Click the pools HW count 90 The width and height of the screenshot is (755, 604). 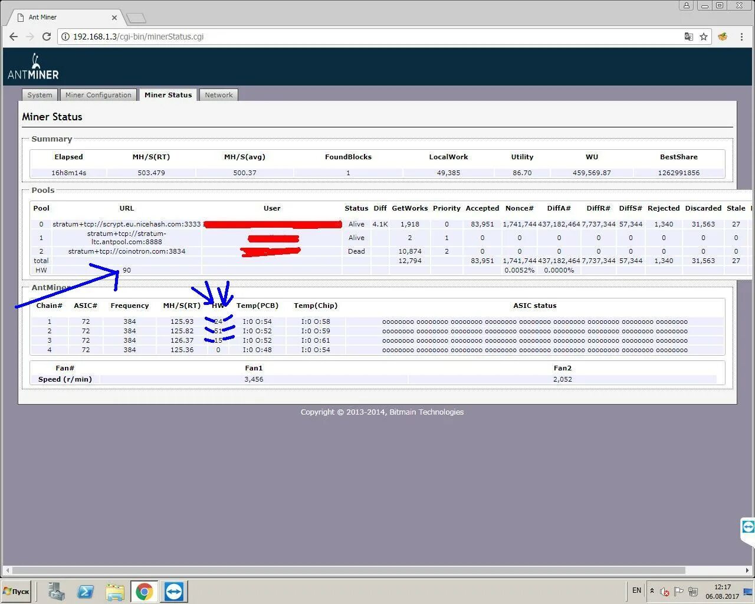click(127, 270)
